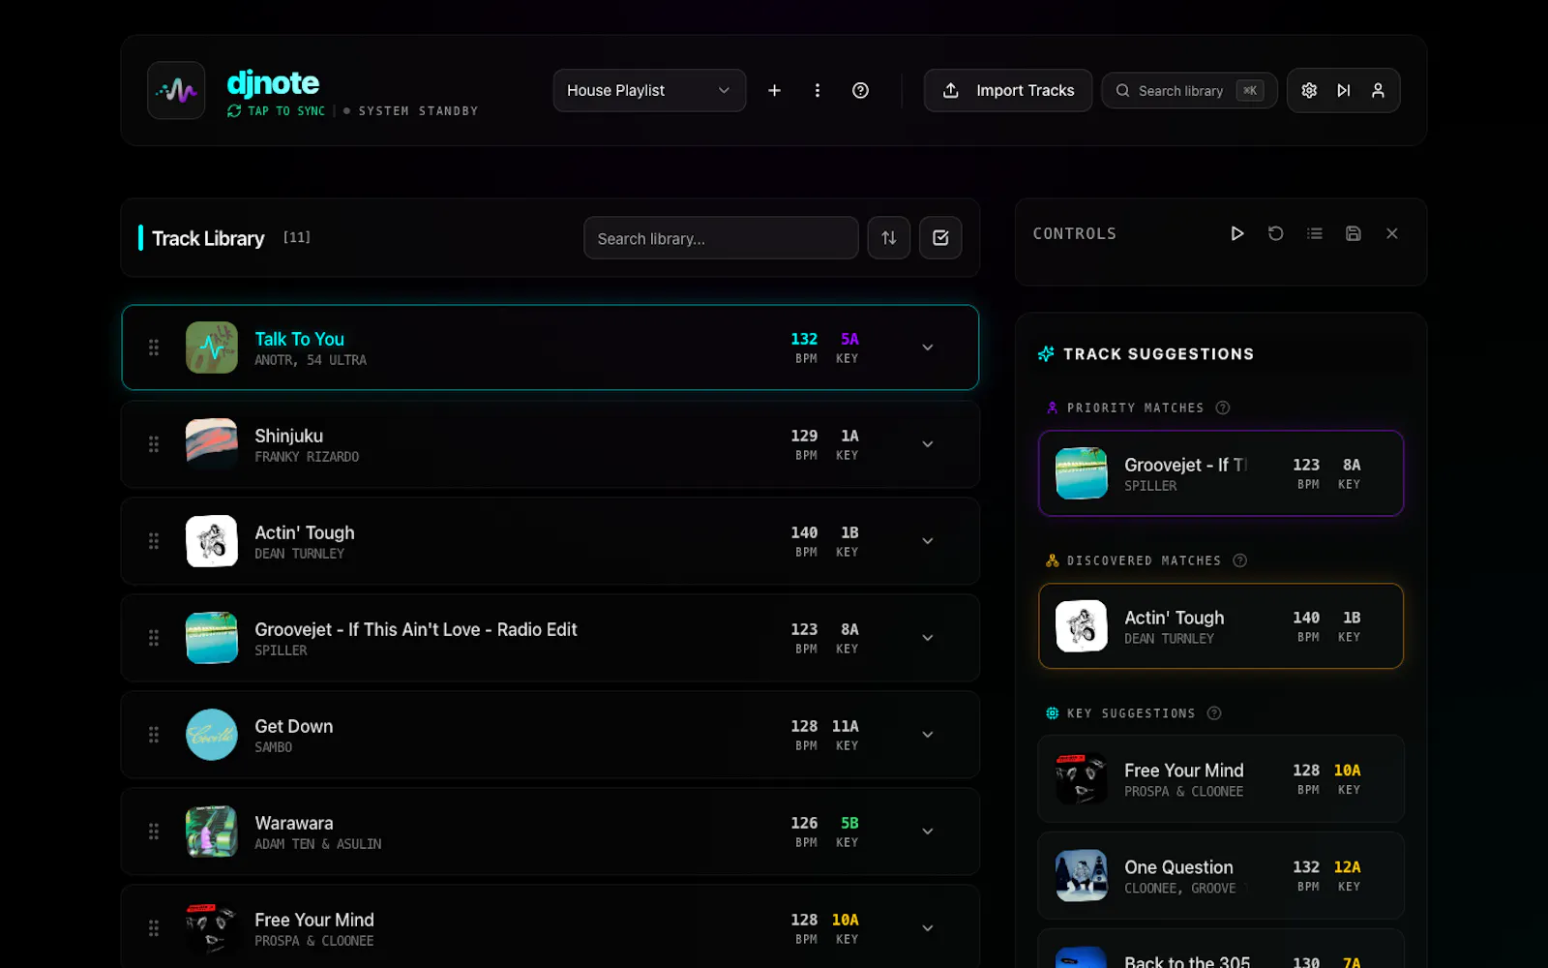The image size is (1548, 968).
Task: Open Discovered Matches help icon
Action: [x=1239, y=560]
